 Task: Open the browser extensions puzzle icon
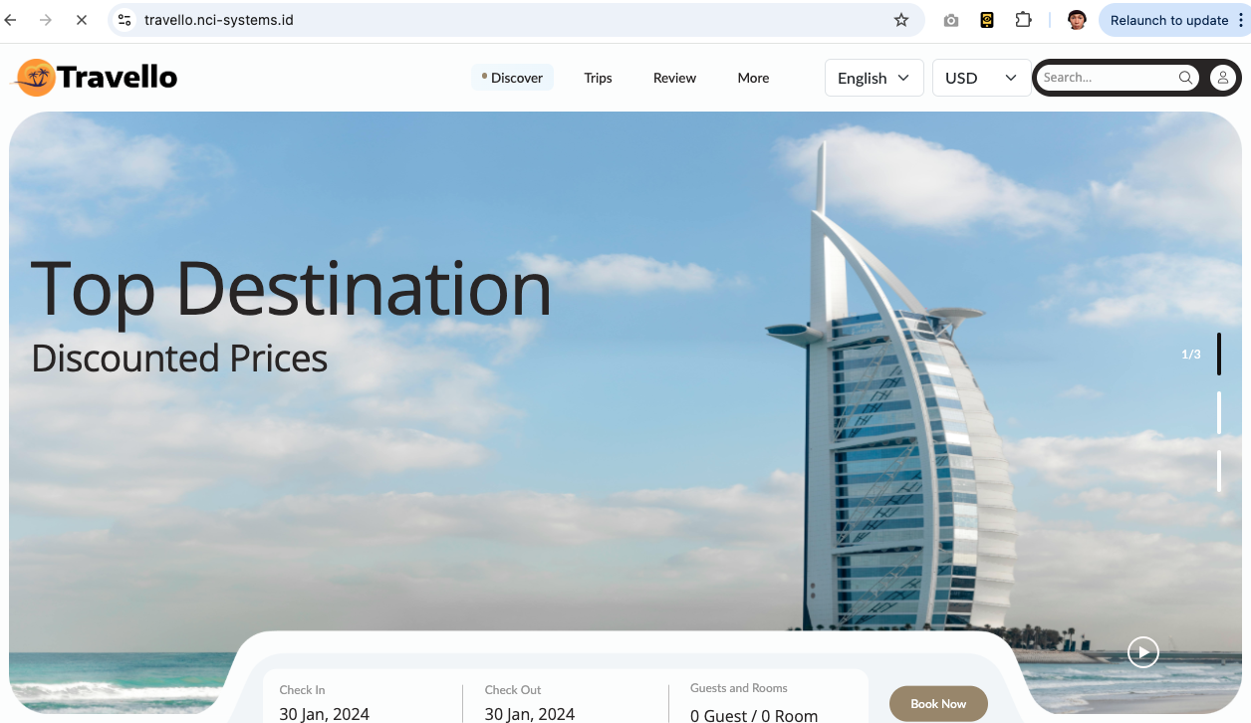point(1023,20)
